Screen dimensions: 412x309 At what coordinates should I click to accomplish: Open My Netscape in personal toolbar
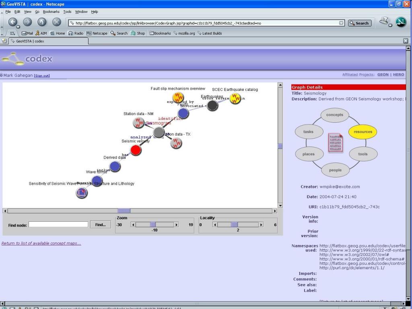(x=97, y=33)
